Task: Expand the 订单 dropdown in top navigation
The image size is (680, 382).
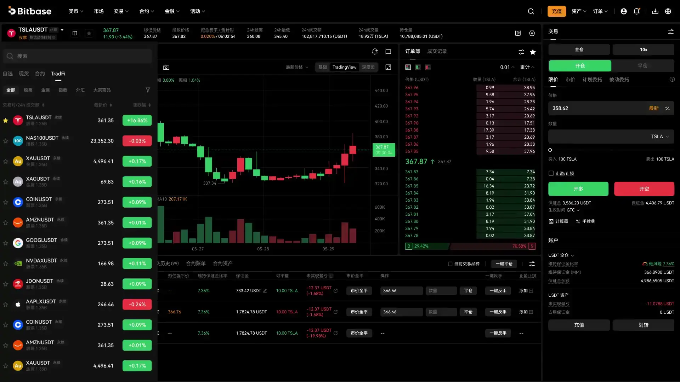Action: pyautogui.click(x=600, y=11)
